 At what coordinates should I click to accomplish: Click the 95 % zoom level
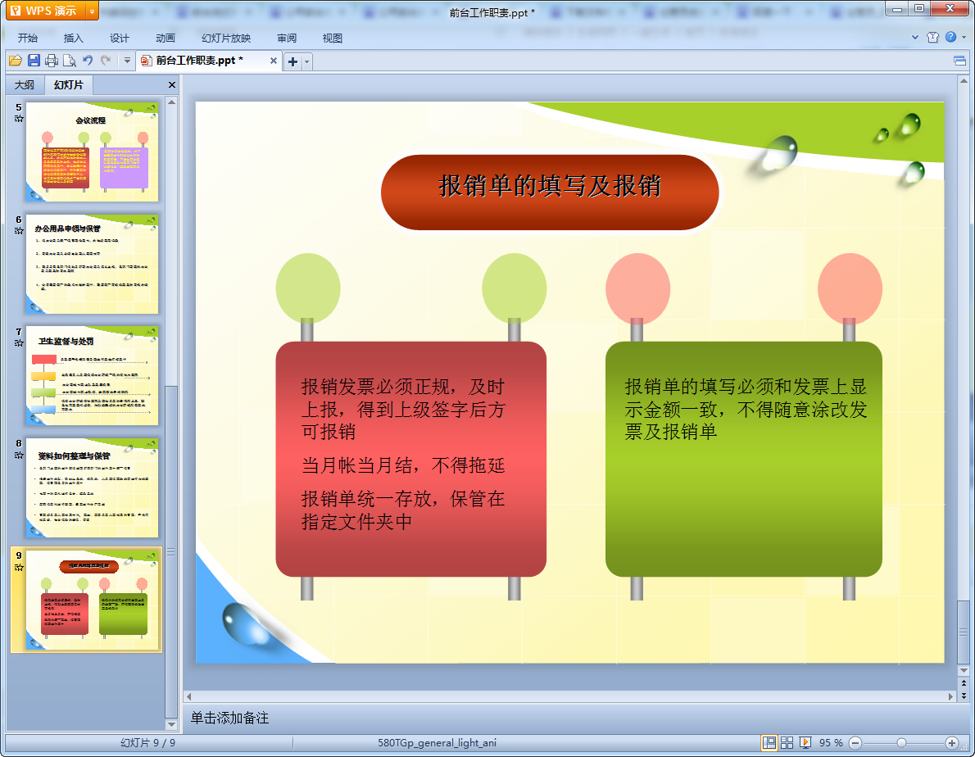click(x=831, y=743)
